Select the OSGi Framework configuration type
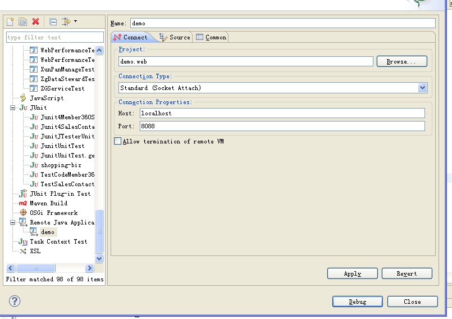 (53, 213)
